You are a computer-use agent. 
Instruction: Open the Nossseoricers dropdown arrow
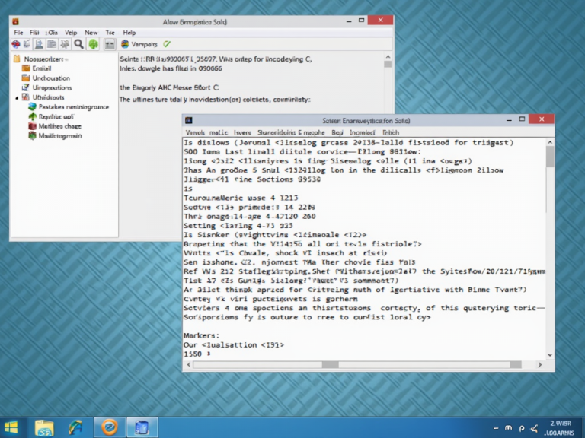66,59
